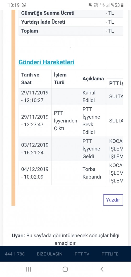The image size is (131, 277).
Task: Tap the Android back arrow icon
Action: coord(102,269)
